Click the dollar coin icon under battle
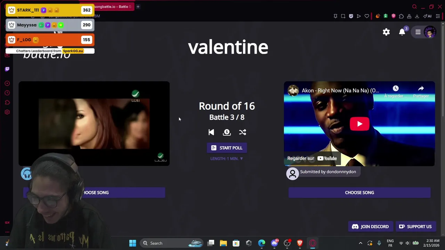445x250 pixels. (227, 132)
